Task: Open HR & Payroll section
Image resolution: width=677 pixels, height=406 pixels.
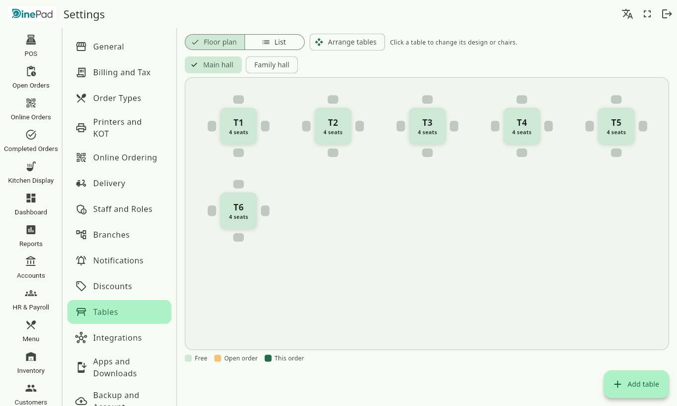Action: (x=31, y=299)
